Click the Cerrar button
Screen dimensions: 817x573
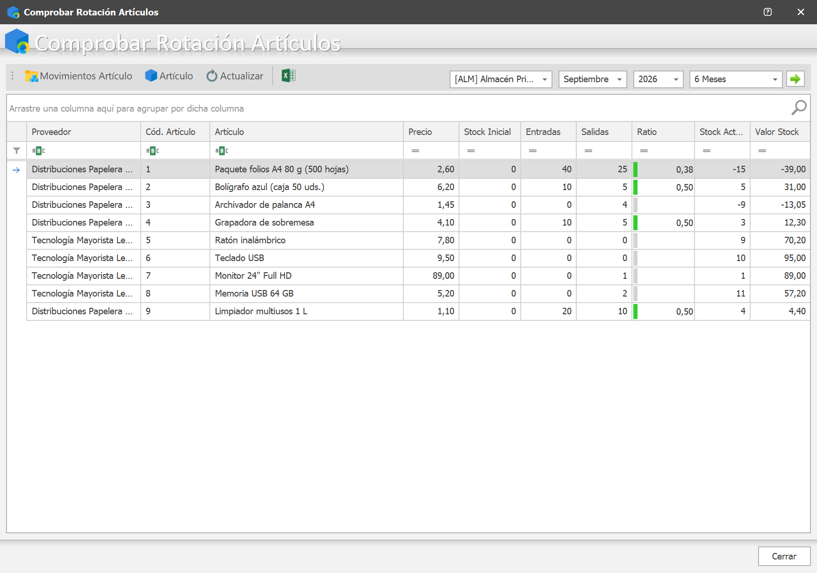(x=784, y=556)
